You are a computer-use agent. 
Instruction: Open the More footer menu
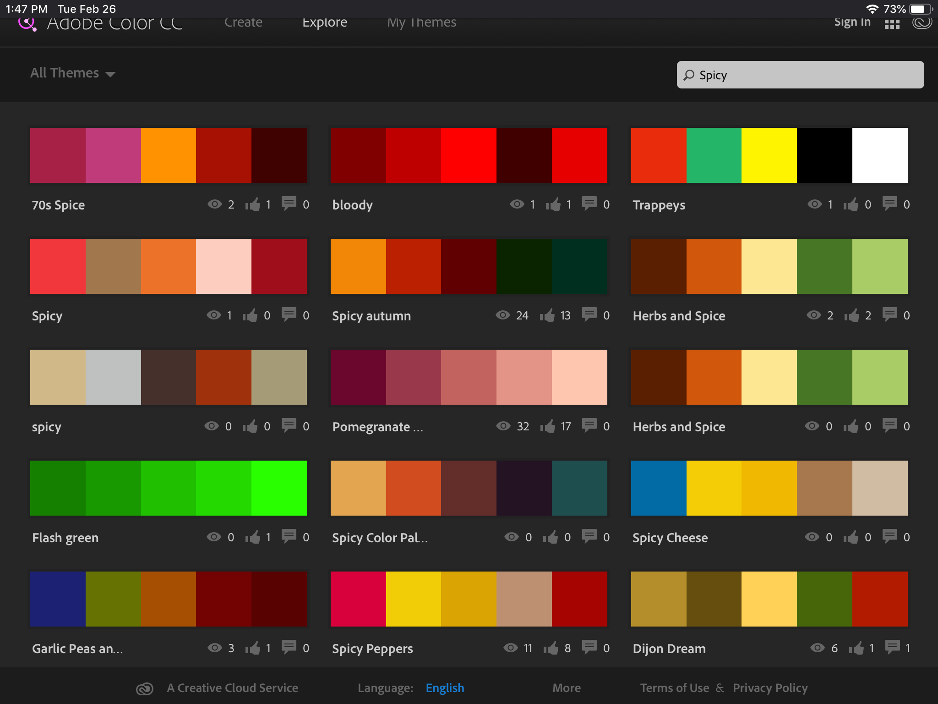[567, 688]
